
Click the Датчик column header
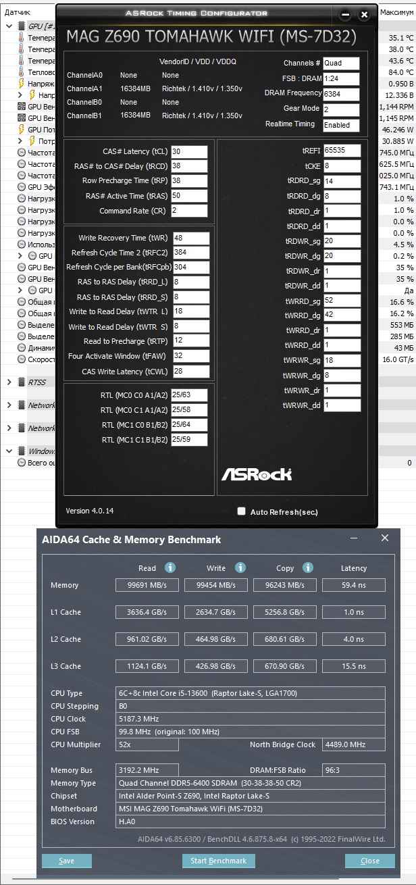coord(18,12)
